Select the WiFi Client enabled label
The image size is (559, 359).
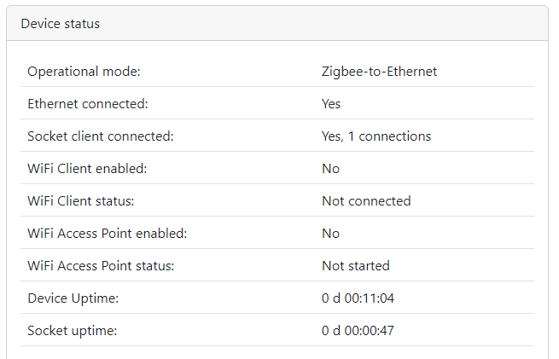point(87,169)
